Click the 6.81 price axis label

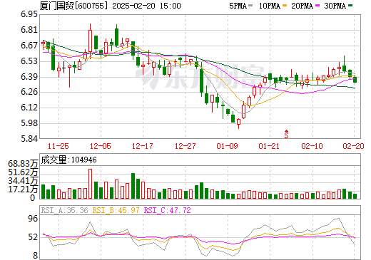click(29, 30)
